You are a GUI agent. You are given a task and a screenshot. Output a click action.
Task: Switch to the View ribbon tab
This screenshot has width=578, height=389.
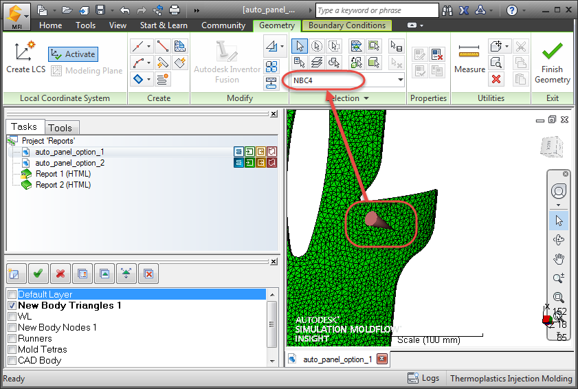coord(118,25)
